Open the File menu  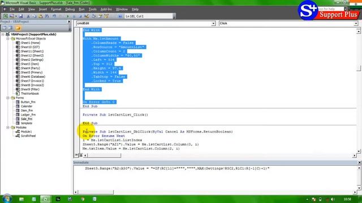[12, 10]
